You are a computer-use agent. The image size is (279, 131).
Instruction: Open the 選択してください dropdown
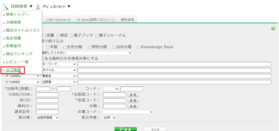[x=86, y=53]
